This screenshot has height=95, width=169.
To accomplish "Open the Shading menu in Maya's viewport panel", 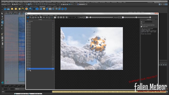I will [11, 12].
